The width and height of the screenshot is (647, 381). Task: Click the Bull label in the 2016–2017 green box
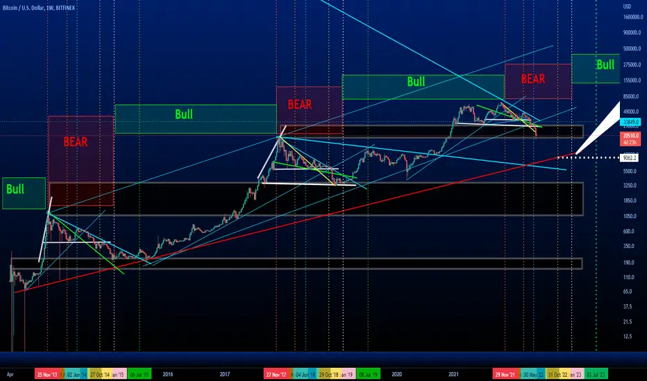click(x=184, y=114)
